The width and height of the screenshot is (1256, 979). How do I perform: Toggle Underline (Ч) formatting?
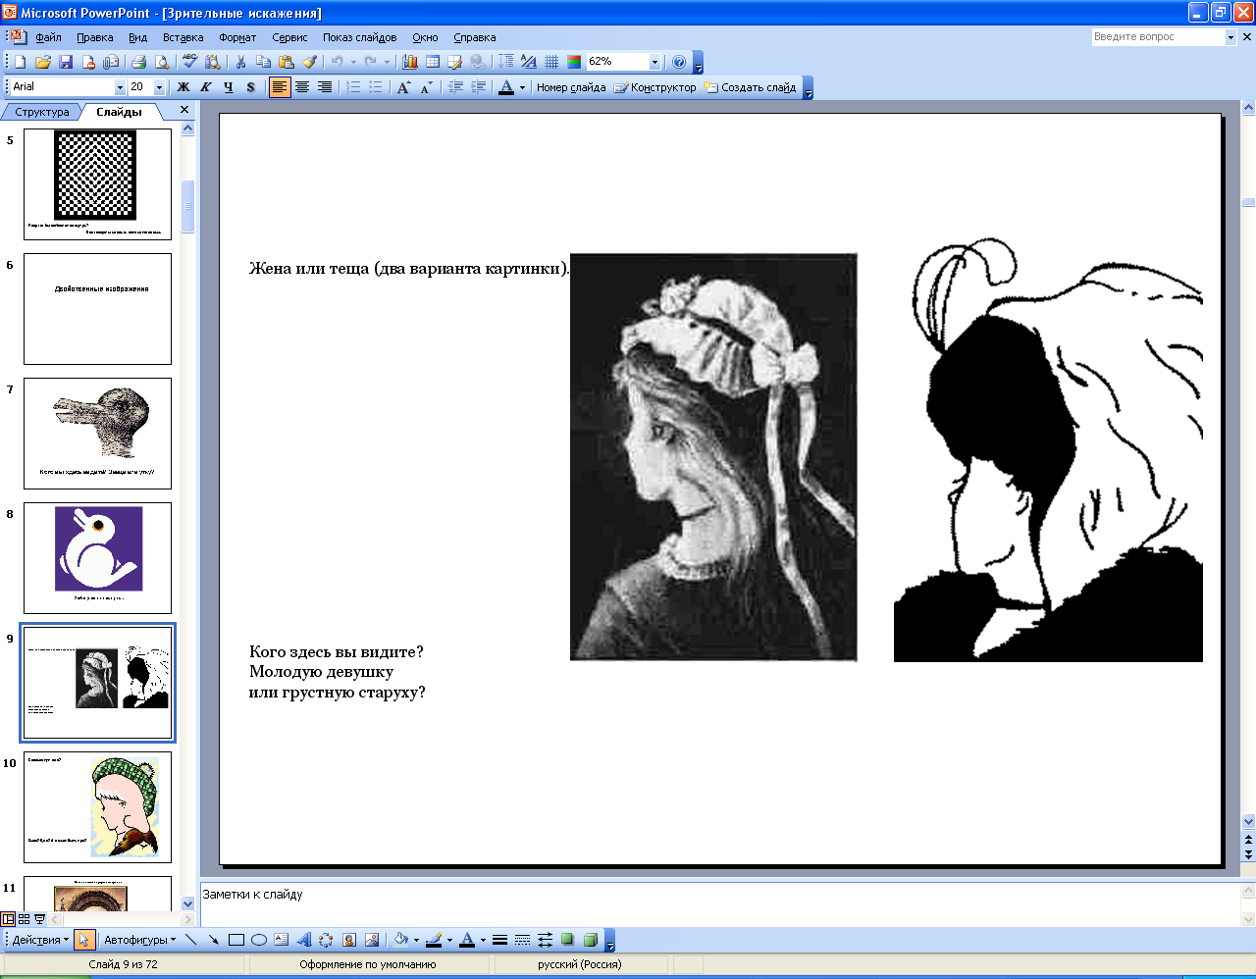(x=229, y=87)
